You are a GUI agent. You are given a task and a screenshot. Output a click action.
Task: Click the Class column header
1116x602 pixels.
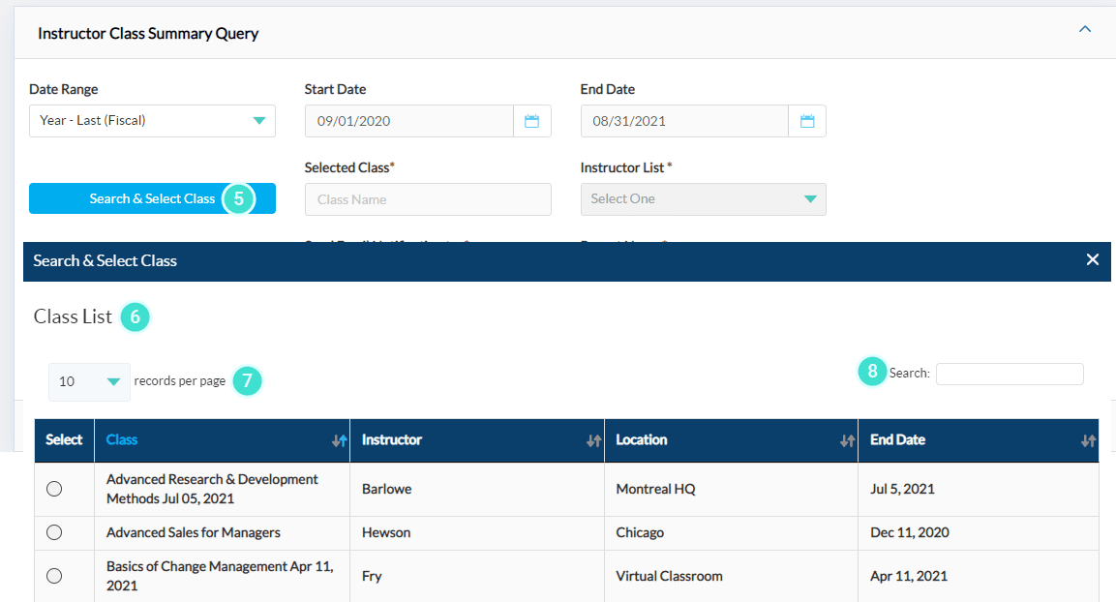[x=122, y=439]
